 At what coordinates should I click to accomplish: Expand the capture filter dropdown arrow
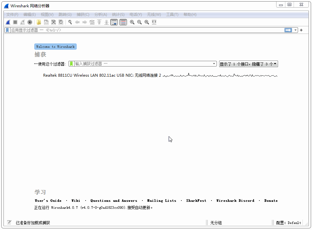point(214,64)
